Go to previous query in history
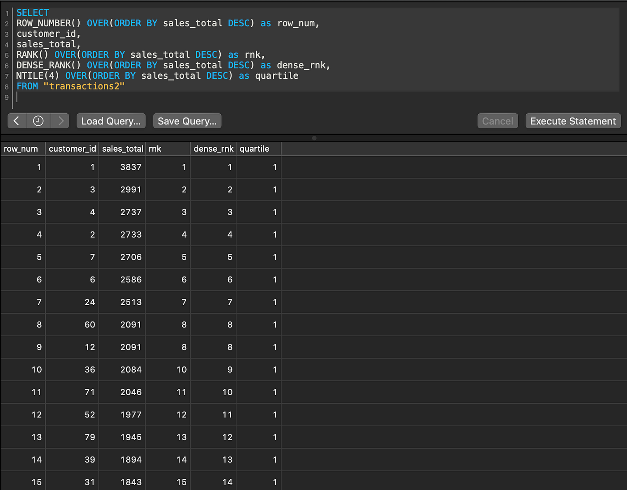This screenshot has height=490, width=627. click(x=17, y=121)
